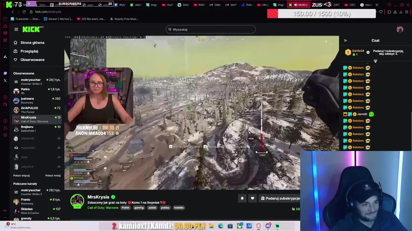This screenshot has height=231, width=412.
Task: Open justwera channel in sidebar
Action: [x=37, y=100]
